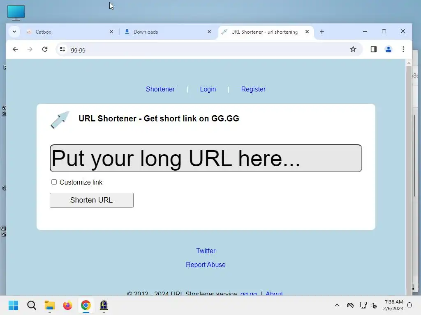
Task: Reload the gg.gg page
Action: coord(45,49)
